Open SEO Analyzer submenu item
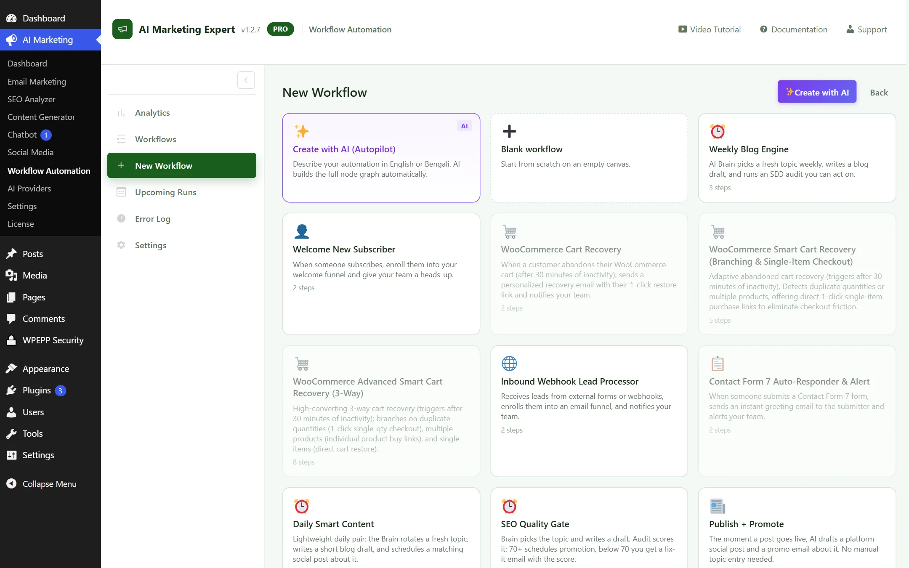Viewport: 909px width, 568px height. click(x=32, y=99)
